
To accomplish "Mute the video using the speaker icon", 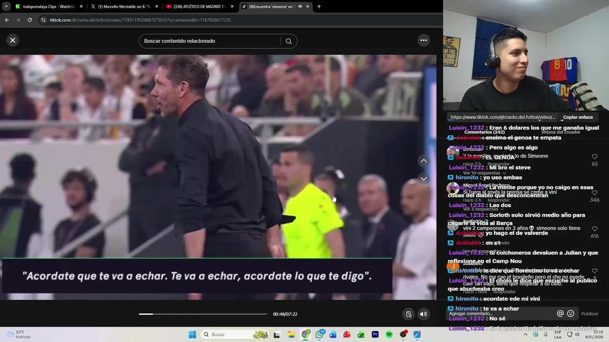I will tap(423, 314).
